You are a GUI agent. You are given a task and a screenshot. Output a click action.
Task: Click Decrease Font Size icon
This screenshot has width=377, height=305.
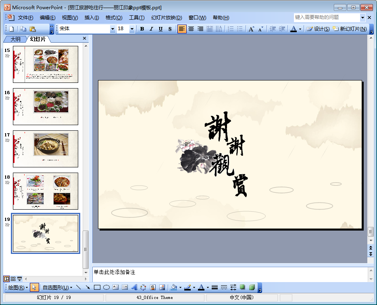click(x=260, y=29)
